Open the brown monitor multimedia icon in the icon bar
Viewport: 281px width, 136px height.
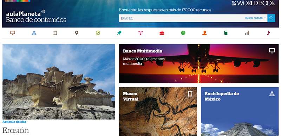pyautogui.click(x=13, y=33)
